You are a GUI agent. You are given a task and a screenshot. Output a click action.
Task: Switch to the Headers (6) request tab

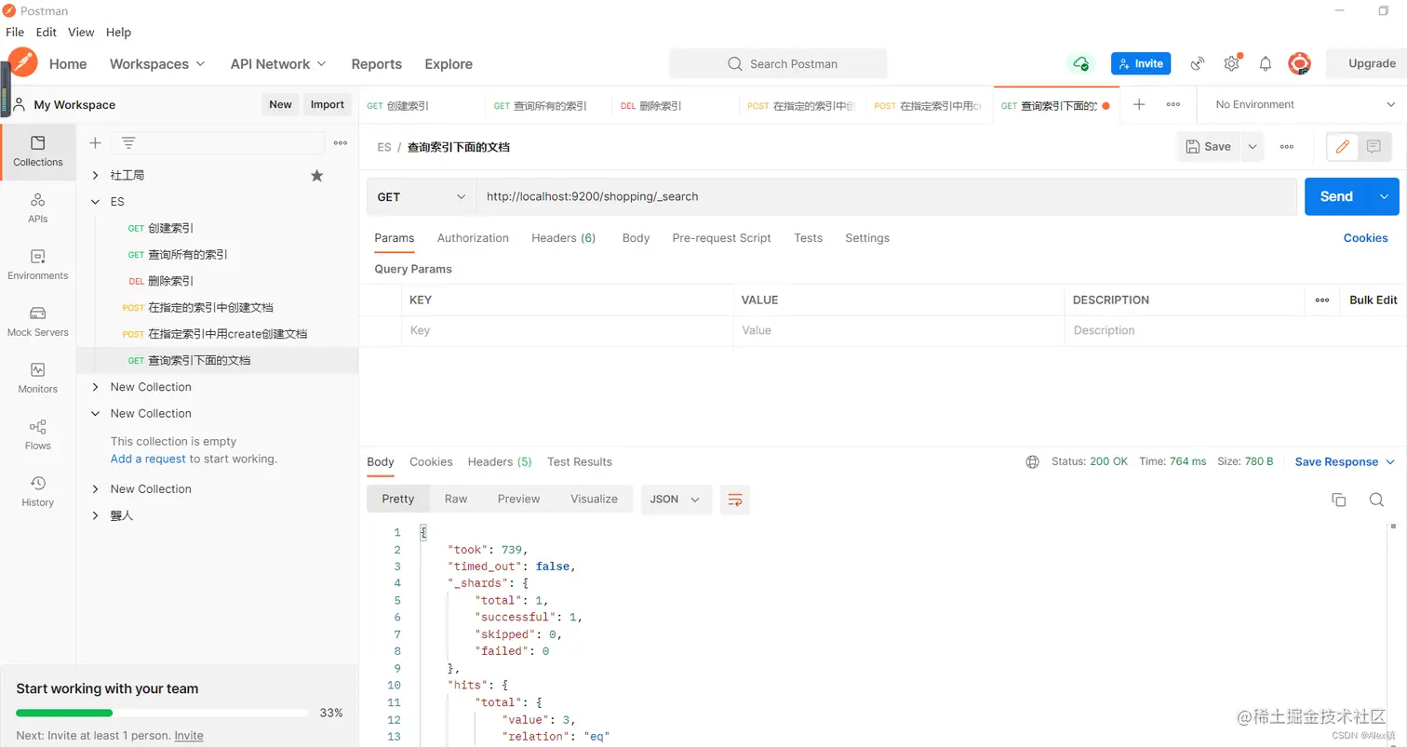pyautogui.click(x=563, y=237)
